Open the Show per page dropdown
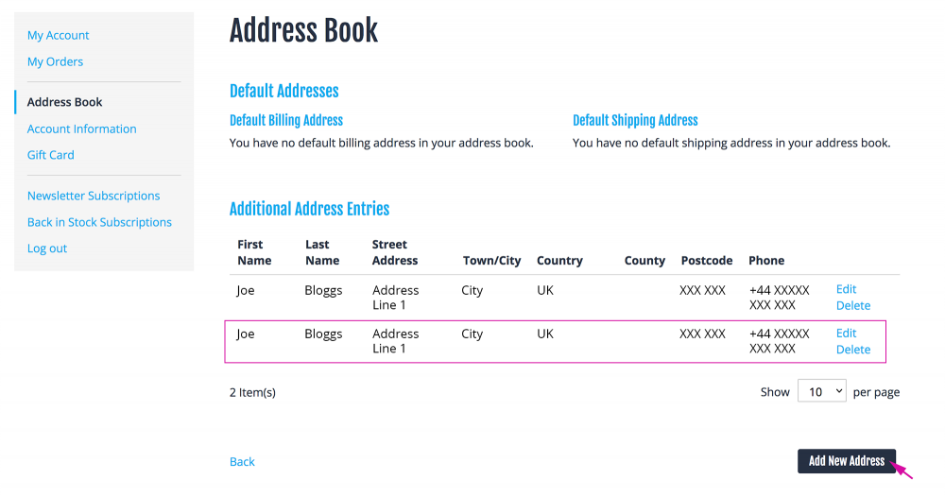 [x=821, y=391]
